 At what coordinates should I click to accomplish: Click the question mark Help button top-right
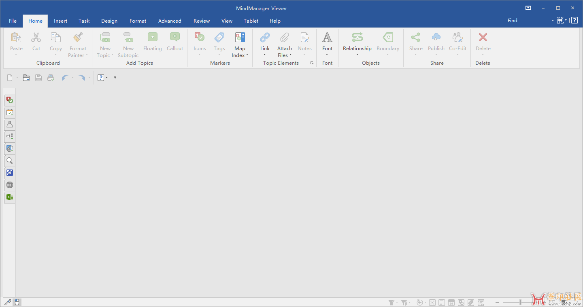[x=574, y=21]
